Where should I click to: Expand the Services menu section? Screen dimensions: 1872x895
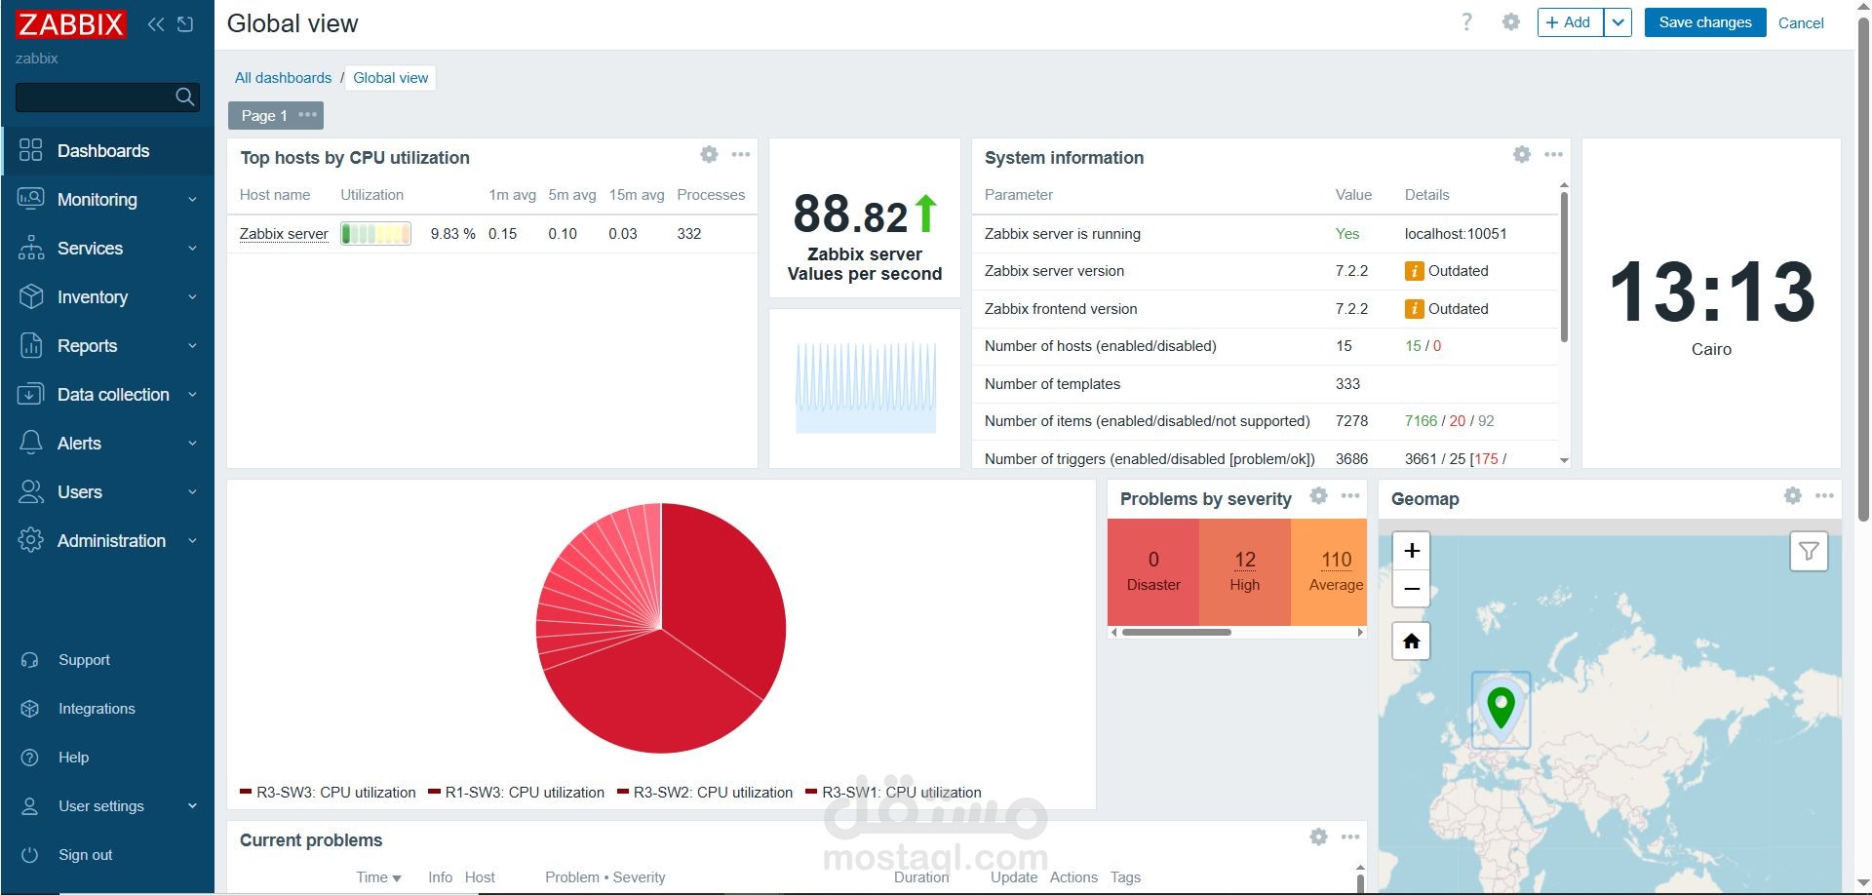107,249
